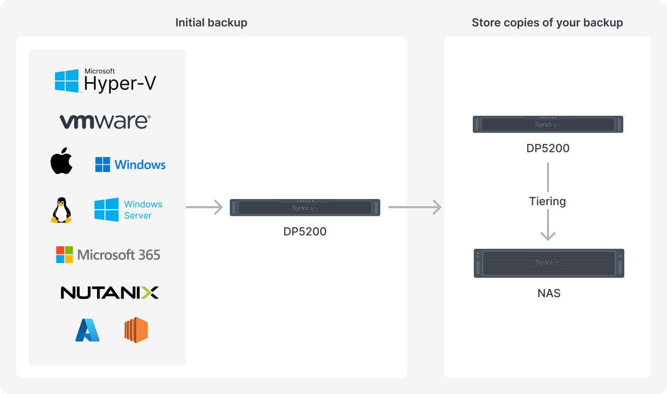
Task: Click the Microsoft Hyper-V logo
Action: tap(106, 81)
